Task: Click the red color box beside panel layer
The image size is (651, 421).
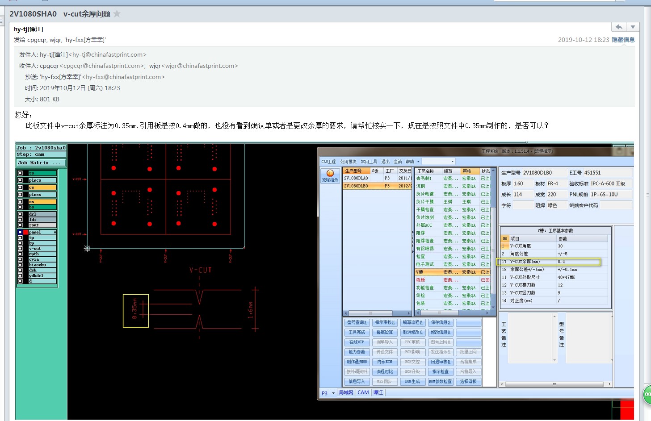Action: pyautogui.click(x=25, y=232)
